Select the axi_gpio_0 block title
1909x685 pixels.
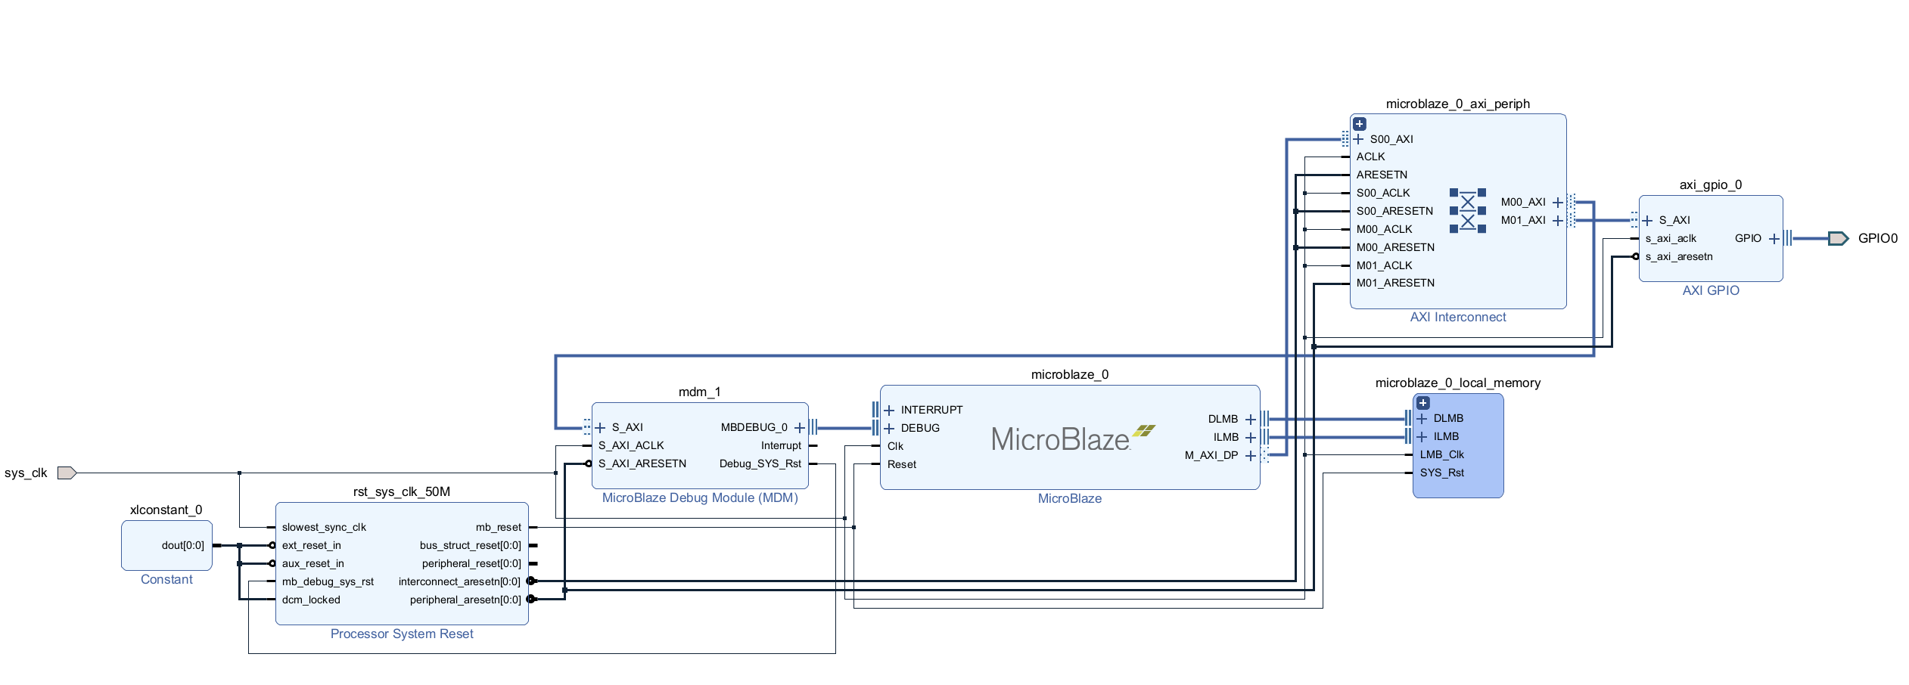pyautogui.click(x=1710, y=185)
